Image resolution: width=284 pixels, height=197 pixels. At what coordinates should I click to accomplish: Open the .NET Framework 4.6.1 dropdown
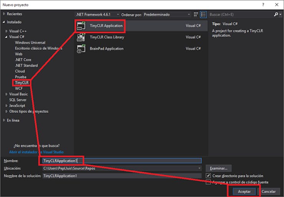[97, 15]
